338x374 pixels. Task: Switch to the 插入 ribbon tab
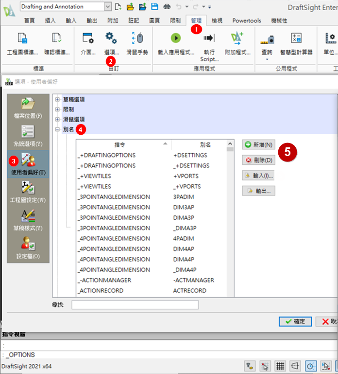[x=50, y=20]
